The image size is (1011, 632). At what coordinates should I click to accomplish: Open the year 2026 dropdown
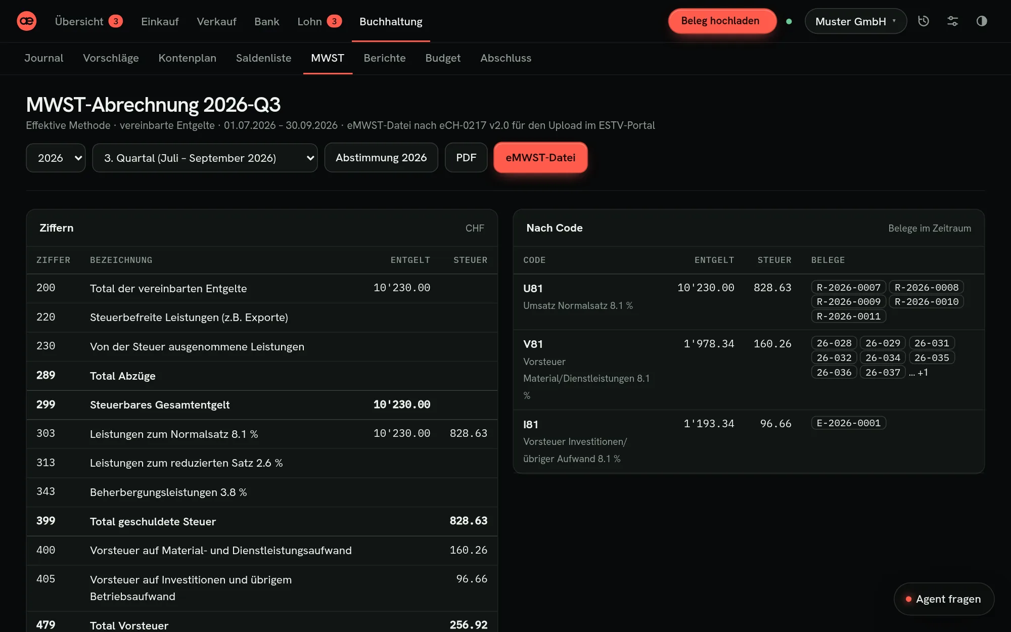click(56, 158)
